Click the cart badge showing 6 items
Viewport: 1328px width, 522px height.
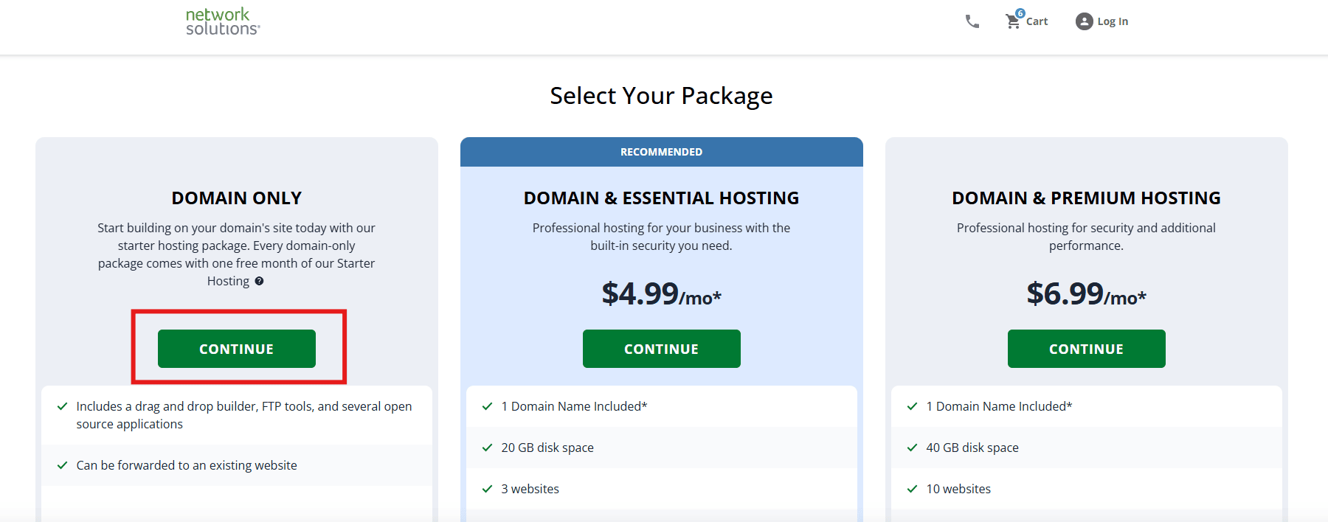point(1020,13)
